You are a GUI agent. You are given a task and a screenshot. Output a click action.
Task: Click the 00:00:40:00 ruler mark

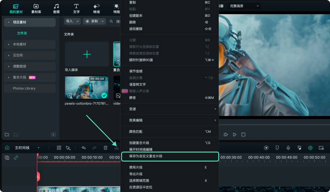259,158
